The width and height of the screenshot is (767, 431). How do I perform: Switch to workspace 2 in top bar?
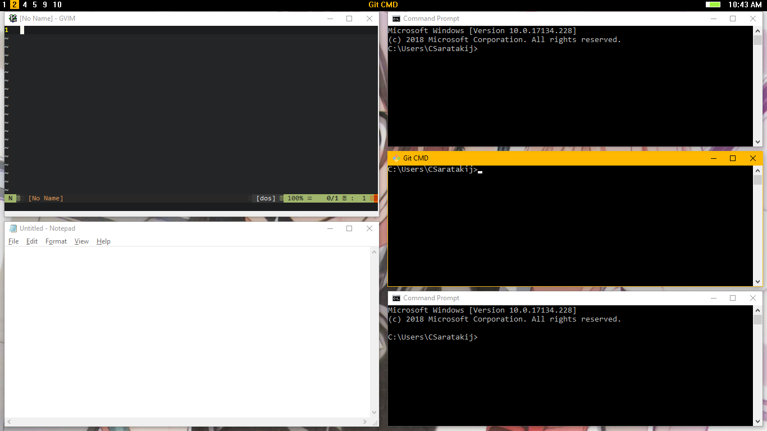pos(15,4)
